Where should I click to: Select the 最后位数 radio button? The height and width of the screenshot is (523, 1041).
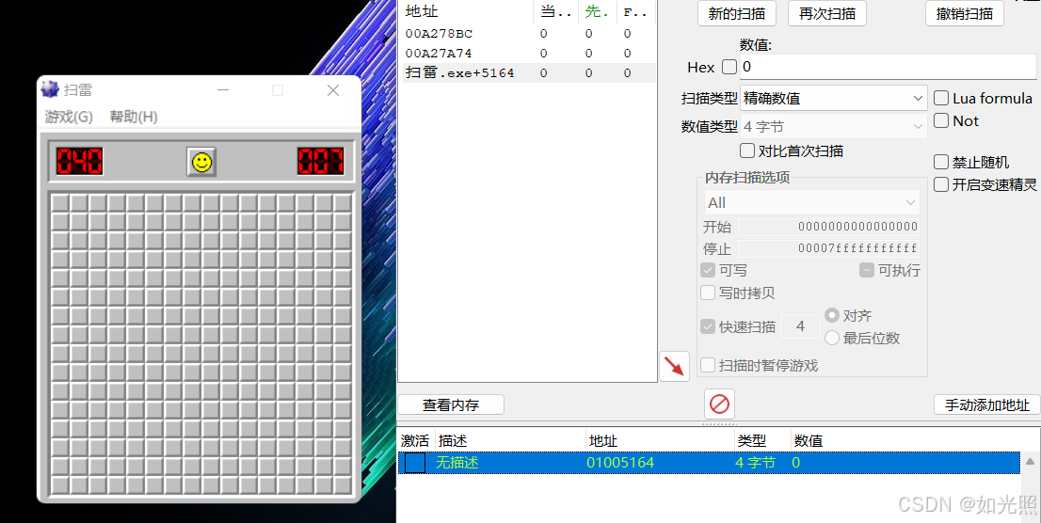click(832, 338)
